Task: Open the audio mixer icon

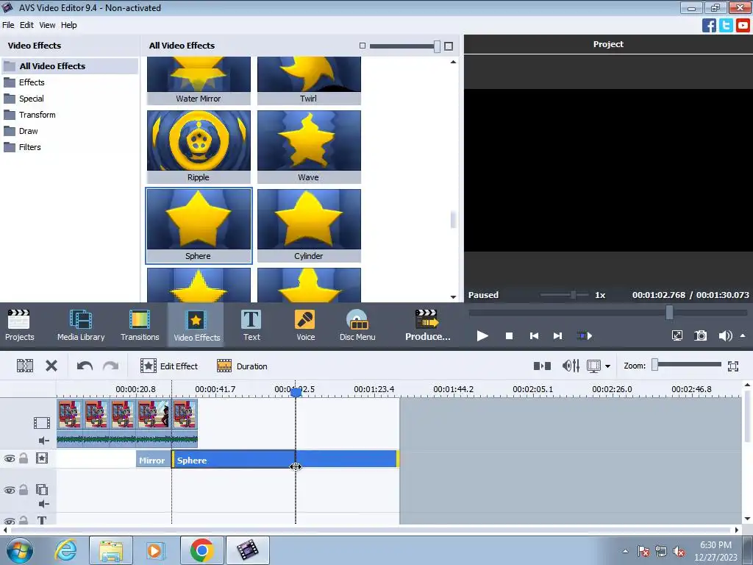Action: click(x=571, y=366)
